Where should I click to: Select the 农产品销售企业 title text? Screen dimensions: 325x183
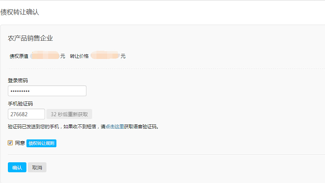30,39
